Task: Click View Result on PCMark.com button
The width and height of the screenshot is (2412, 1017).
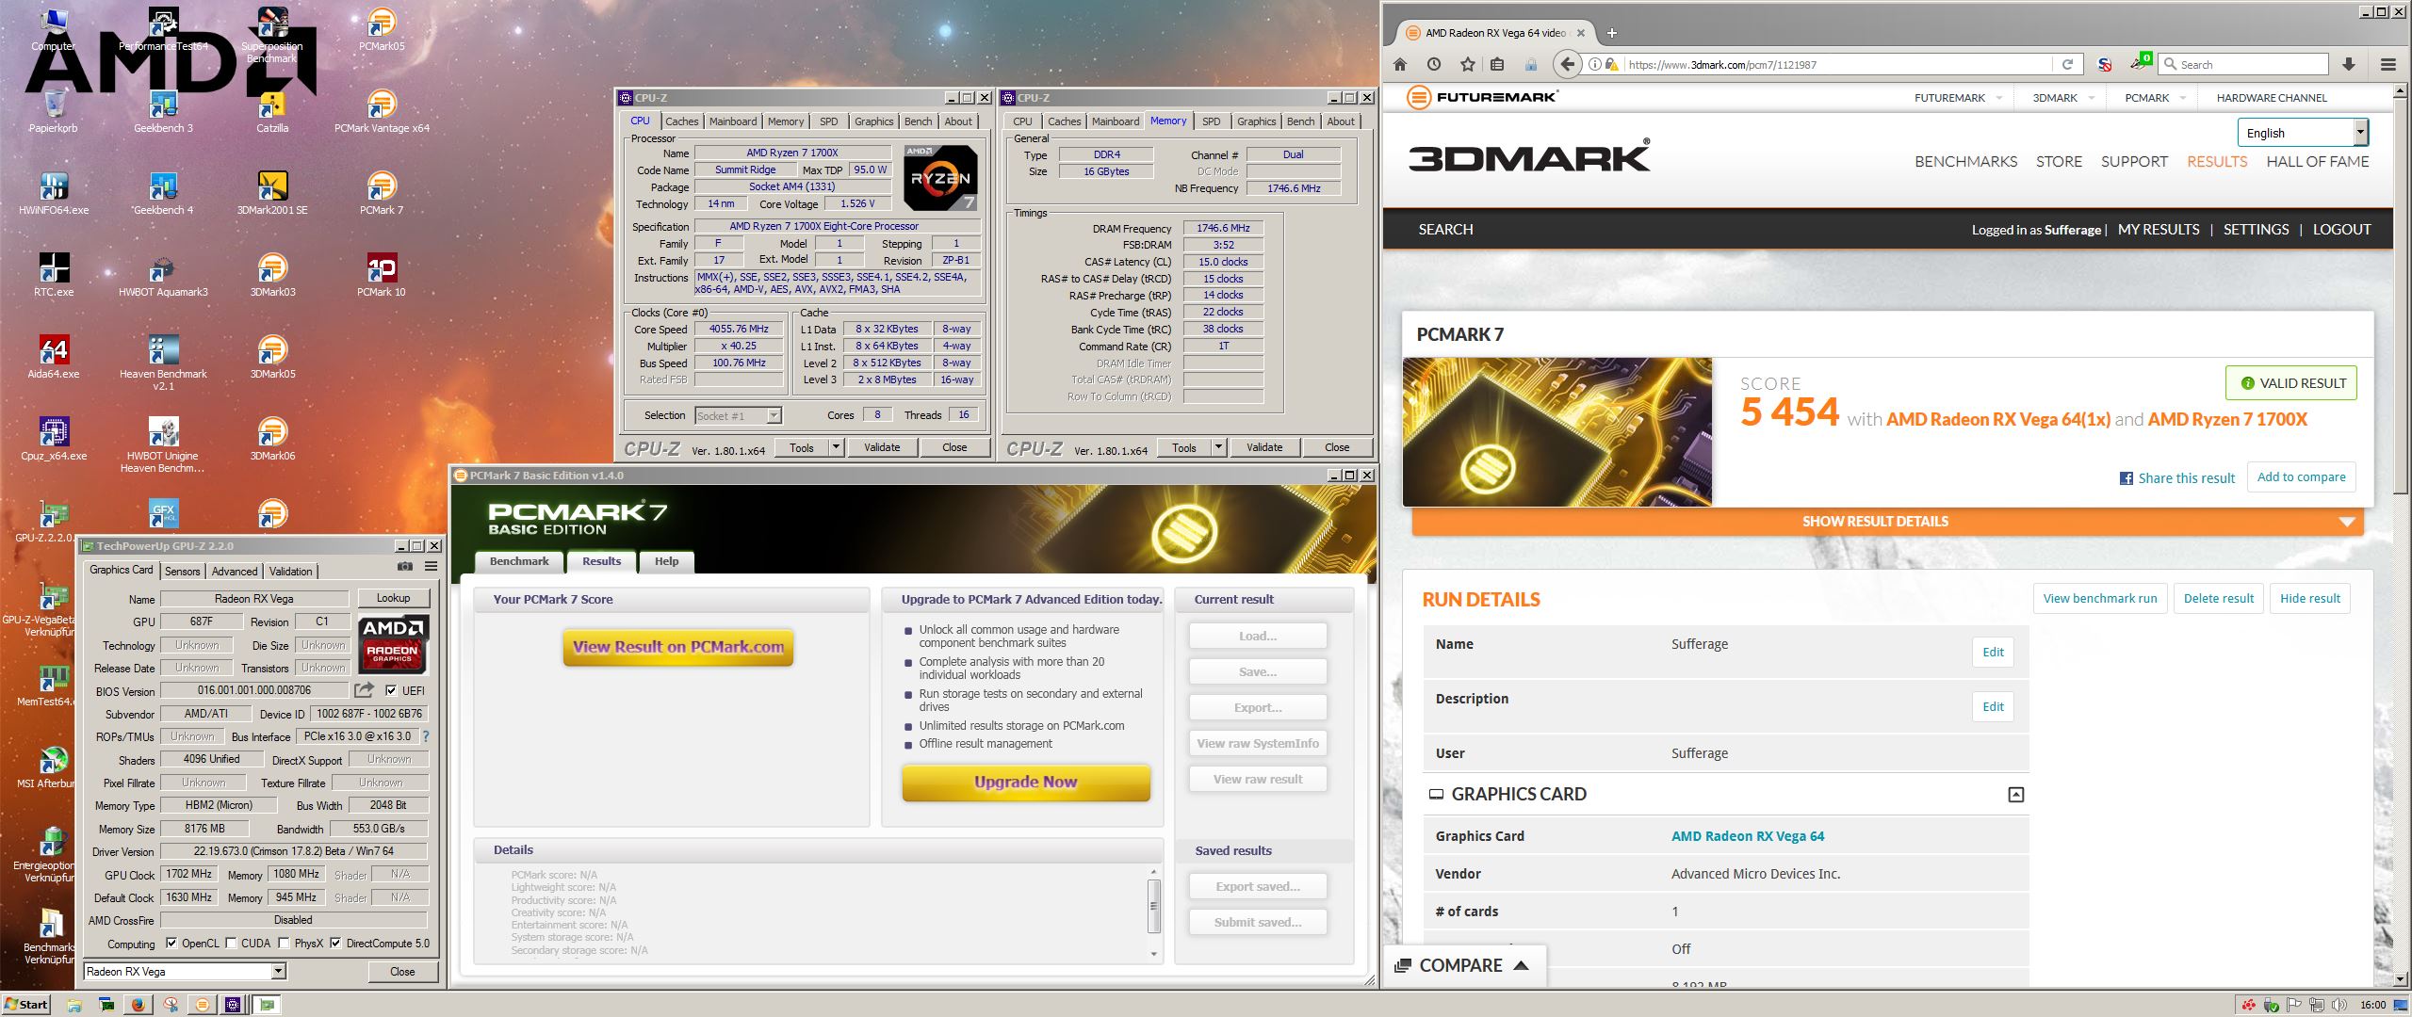Action: coord(678,647)
